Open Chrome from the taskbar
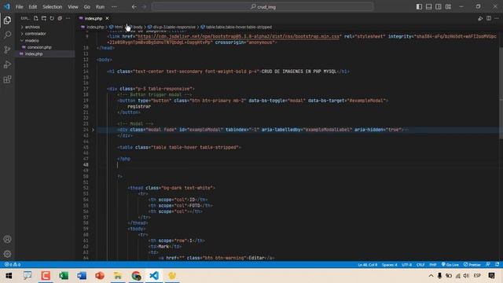Screen dimensions: 503x283 point(136,276)
